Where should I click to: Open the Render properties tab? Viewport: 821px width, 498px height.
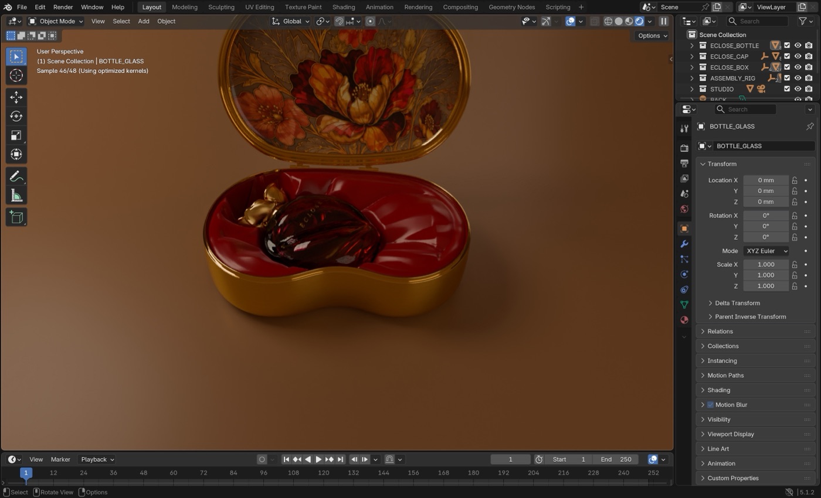[684, 148]
